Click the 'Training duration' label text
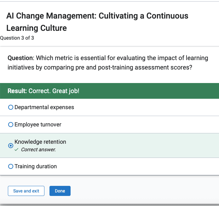Screen dimensions: 219x206 (36, 166)
